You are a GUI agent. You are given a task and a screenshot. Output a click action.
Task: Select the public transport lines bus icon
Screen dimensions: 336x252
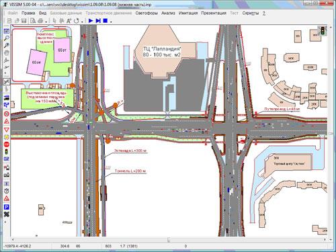(7, 175)
